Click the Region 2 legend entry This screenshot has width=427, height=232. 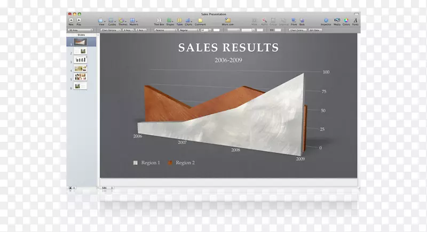[180, 162]
